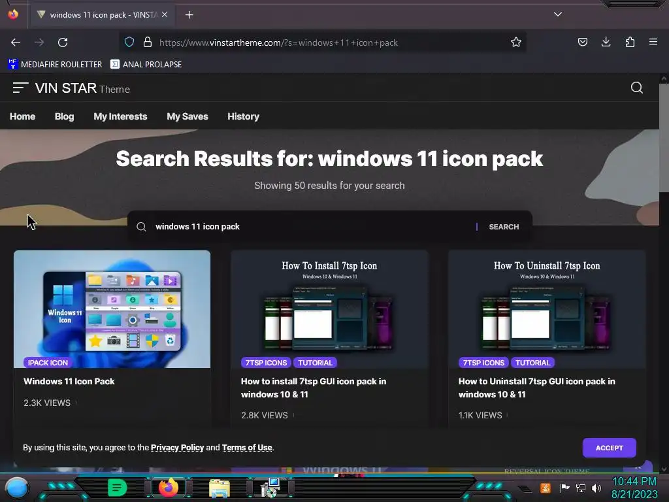Open the Blog menu item
Screen dimensions: 669x502
65,116
